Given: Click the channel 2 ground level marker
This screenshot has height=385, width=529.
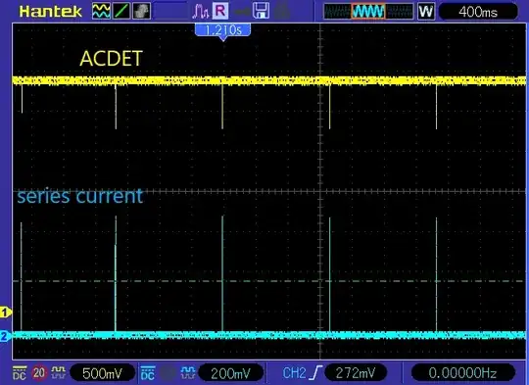Looking at the screenshot, I should click(x=6, y=336).
